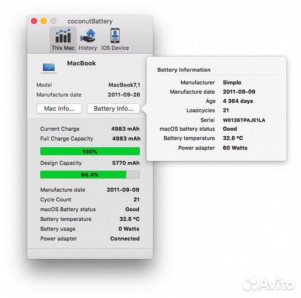Click the Full Charge Capacity label
301x298 pixels.
click(x=67, y=139)
